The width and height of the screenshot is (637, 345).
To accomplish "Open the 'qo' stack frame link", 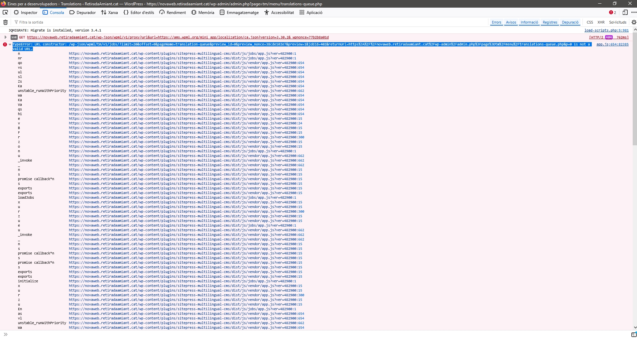I will click(187, 63).
